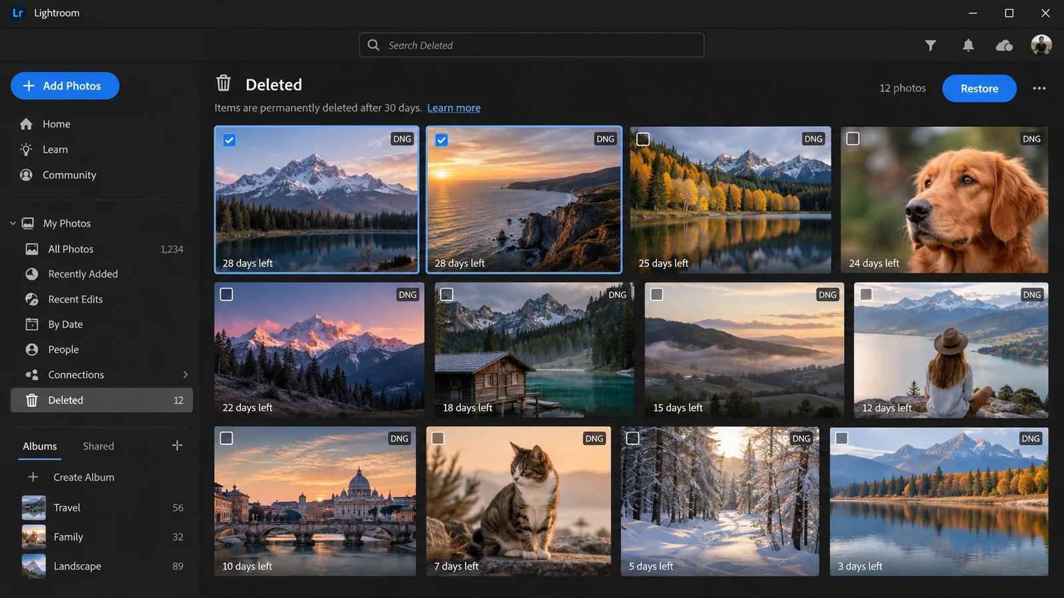Tick the 18 days left cabin checkbox
1064x598 pixels.
pos(447,294)
